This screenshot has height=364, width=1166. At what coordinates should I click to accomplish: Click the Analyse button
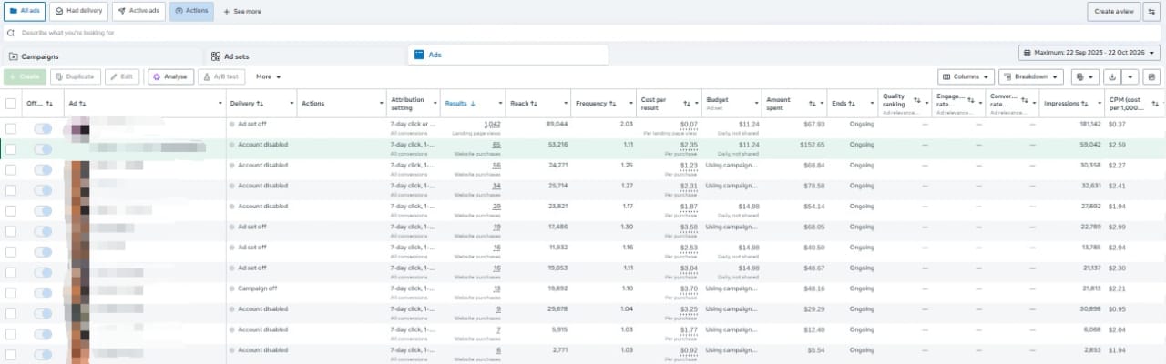(x=169, y=77)
